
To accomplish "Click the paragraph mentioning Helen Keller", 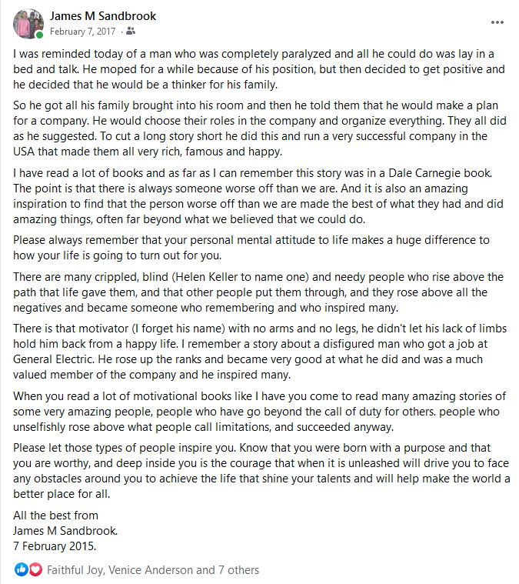I will (x=259, y=292).
